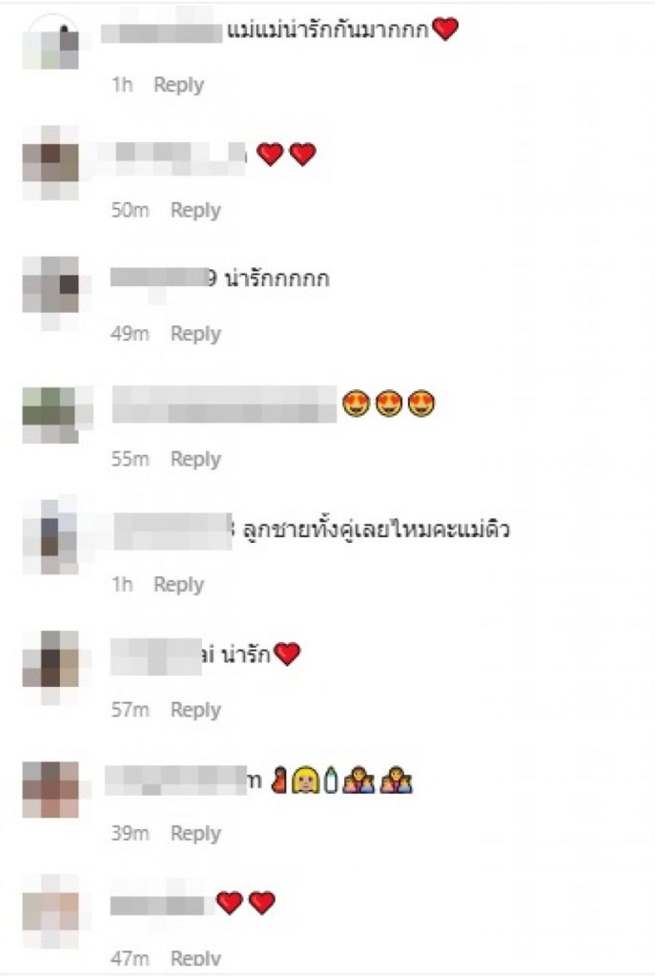Screen dimensions: 655x977
Task: Click the blurred username beside three heart-eyes emojis
Action: coord(224,405)
